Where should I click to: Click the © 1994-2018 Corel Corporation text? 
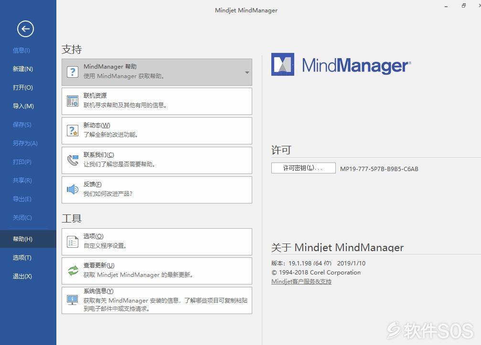316,273
